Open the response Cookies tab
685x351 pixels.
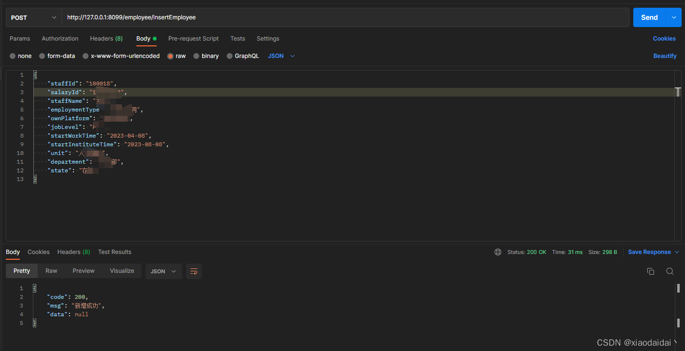[39, 252]
